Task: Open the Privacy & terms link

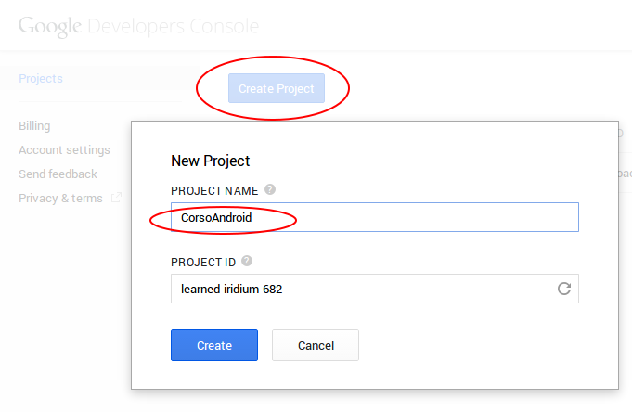Action: [x=60, y=199]
